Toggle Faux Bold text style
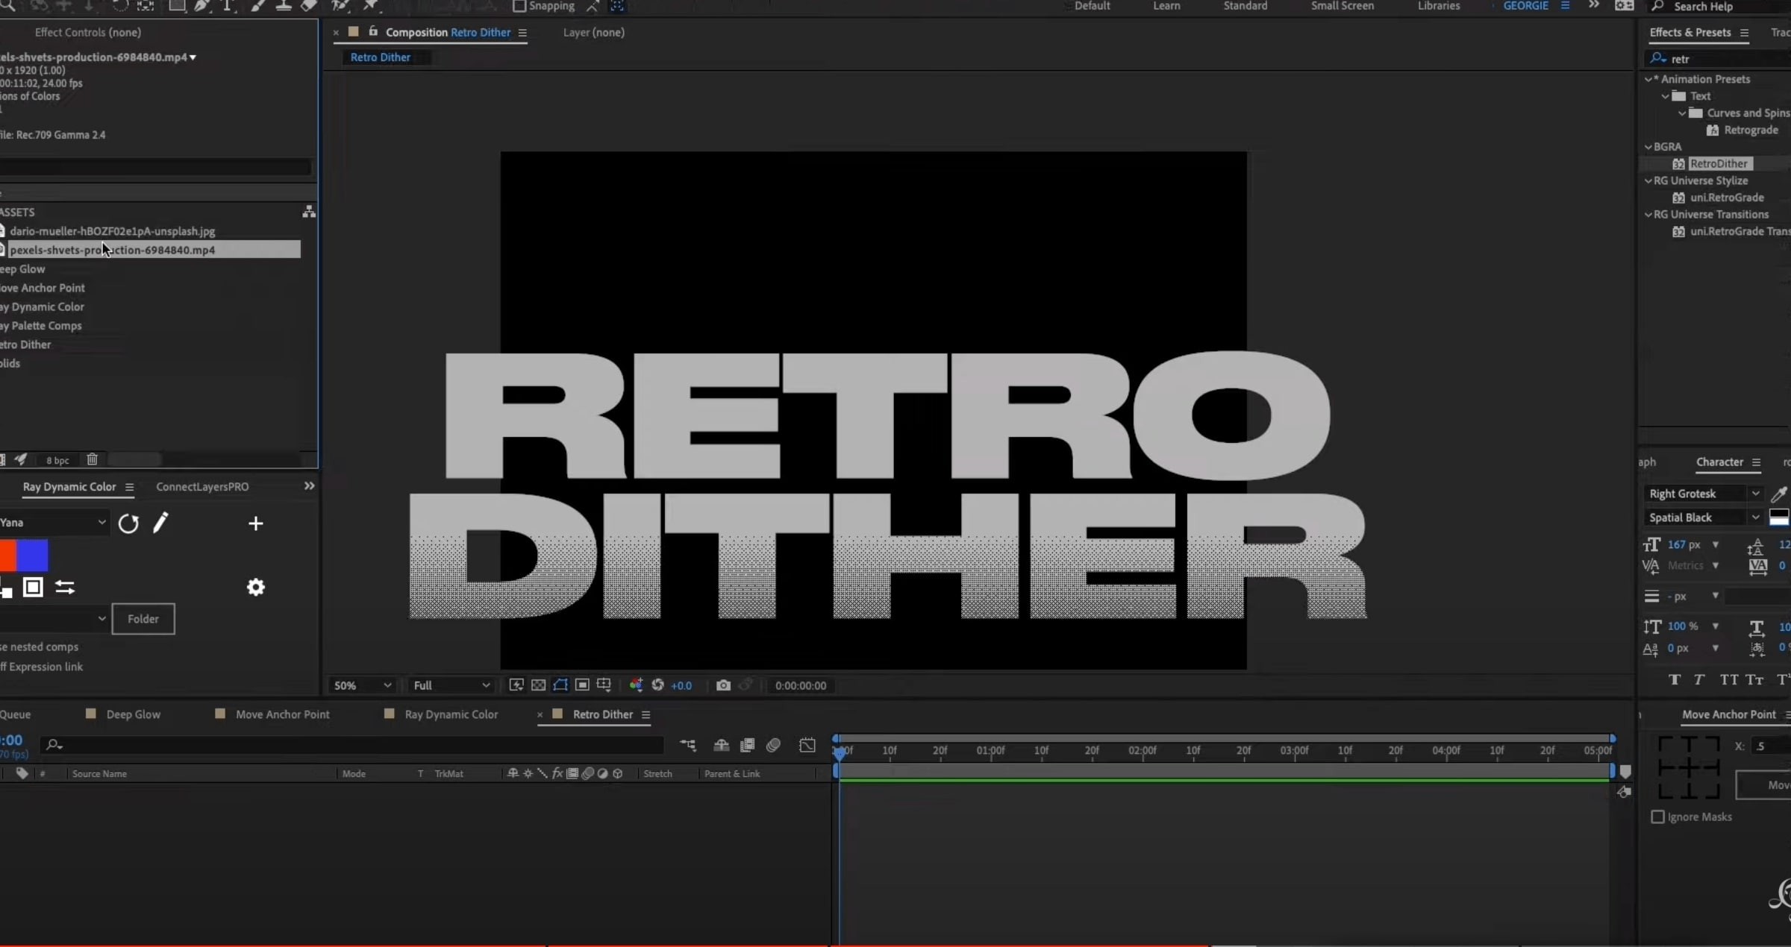This screenshot has width=1791, height=947. 1675,679
